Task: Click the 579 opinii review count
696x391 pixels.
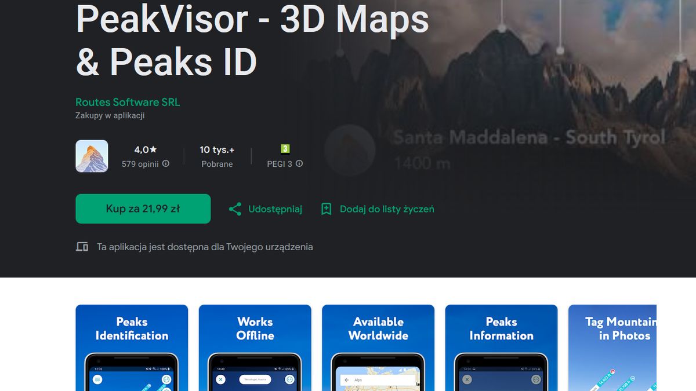Action: point(140,164)
